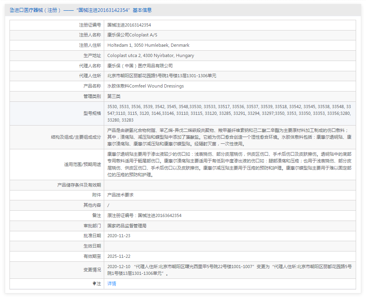Click the composition paragraph starting 产品是由碳氢化合物树脂

tap(229, 137)
